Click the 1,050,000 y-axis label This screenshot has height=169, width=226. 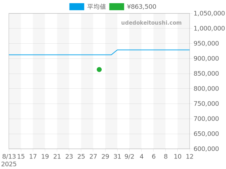click(209, 13)
